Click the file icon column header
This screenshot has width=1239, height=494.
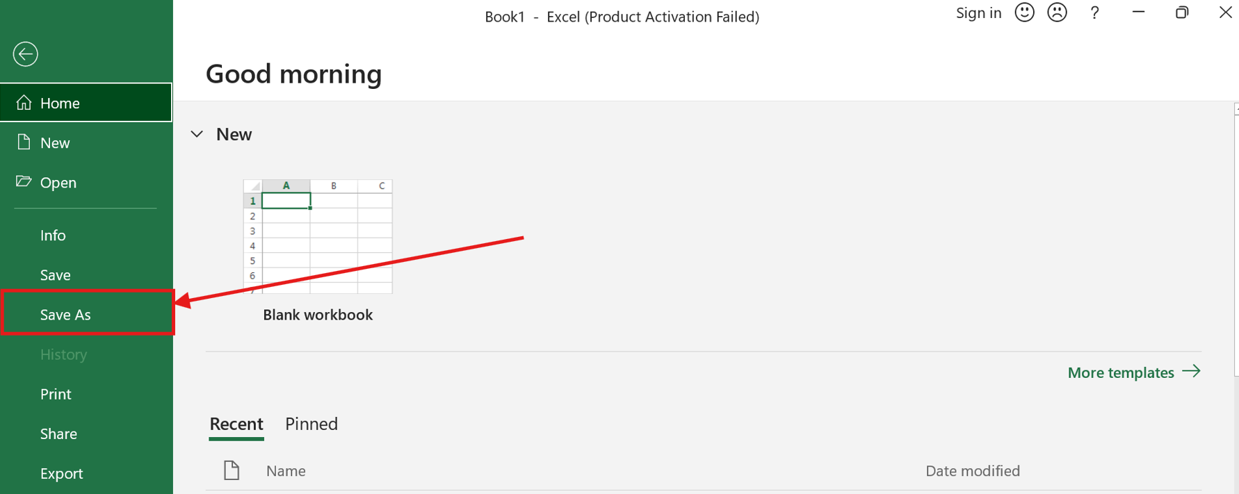coord(232,470)
